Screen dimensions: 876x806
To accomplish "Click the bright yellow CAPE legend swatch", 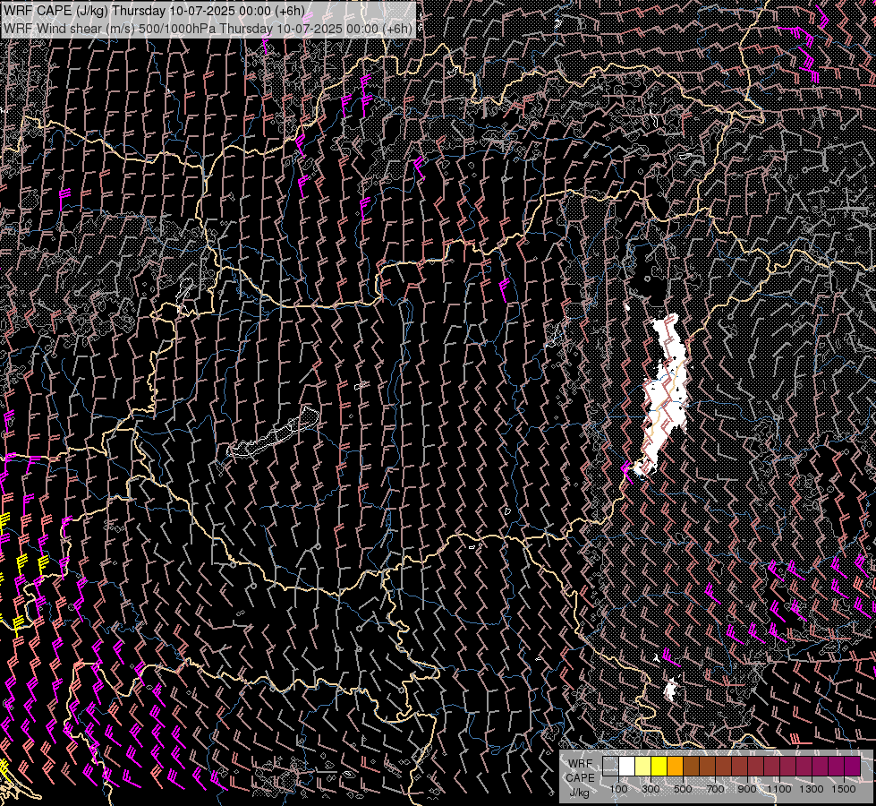I will coord(659,767).
